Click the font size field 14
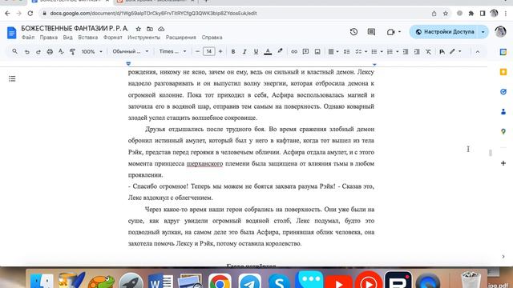 [x=208, y=51]
